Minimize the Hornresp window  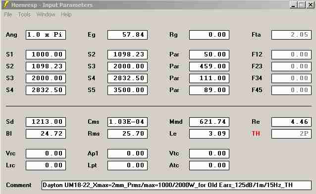(x=293, y=5)
